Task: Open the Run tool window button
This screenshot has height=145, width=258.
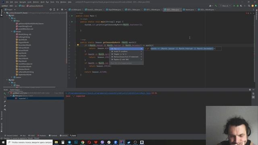Action: (23, 136)
